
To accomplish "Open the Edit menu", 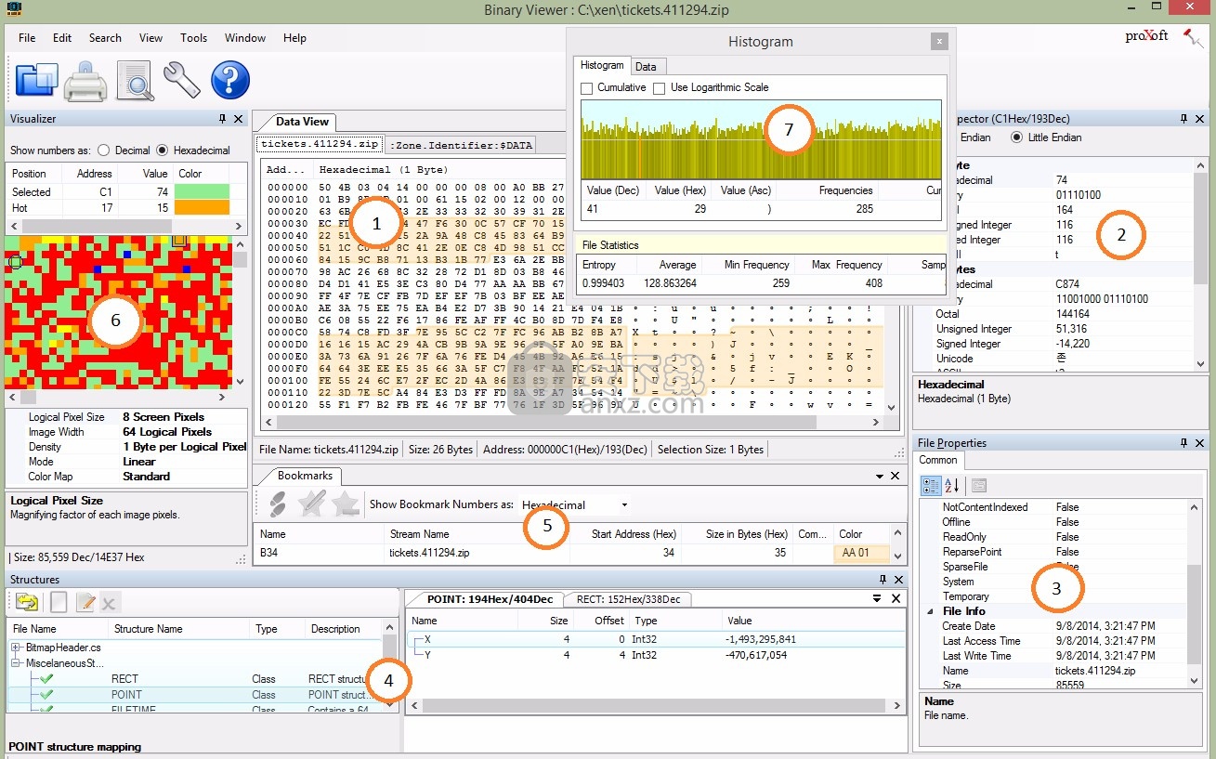I will point(62,38).
